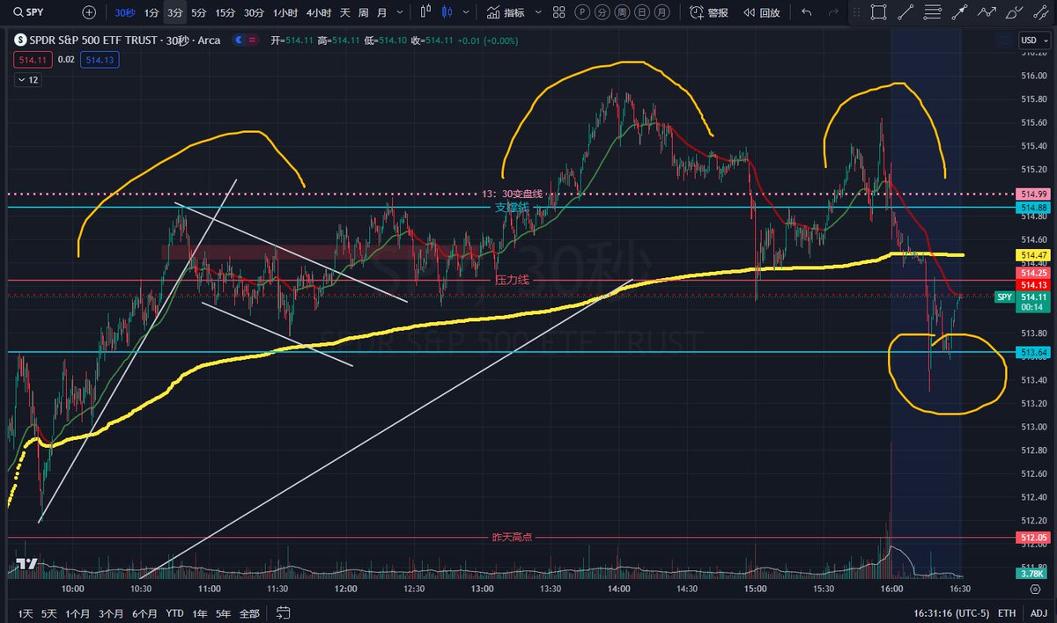
Task: Click the add symbol plus icon
Action: coord(89,12)
